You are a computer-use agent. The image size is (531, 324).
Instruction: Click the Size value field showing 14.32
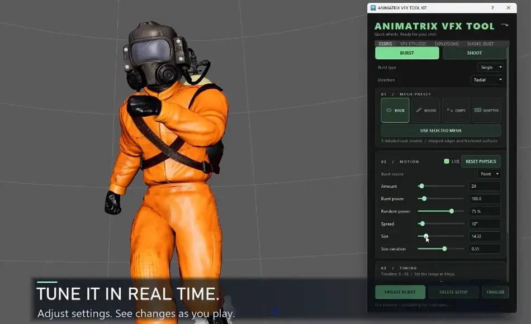click(484, 236)
